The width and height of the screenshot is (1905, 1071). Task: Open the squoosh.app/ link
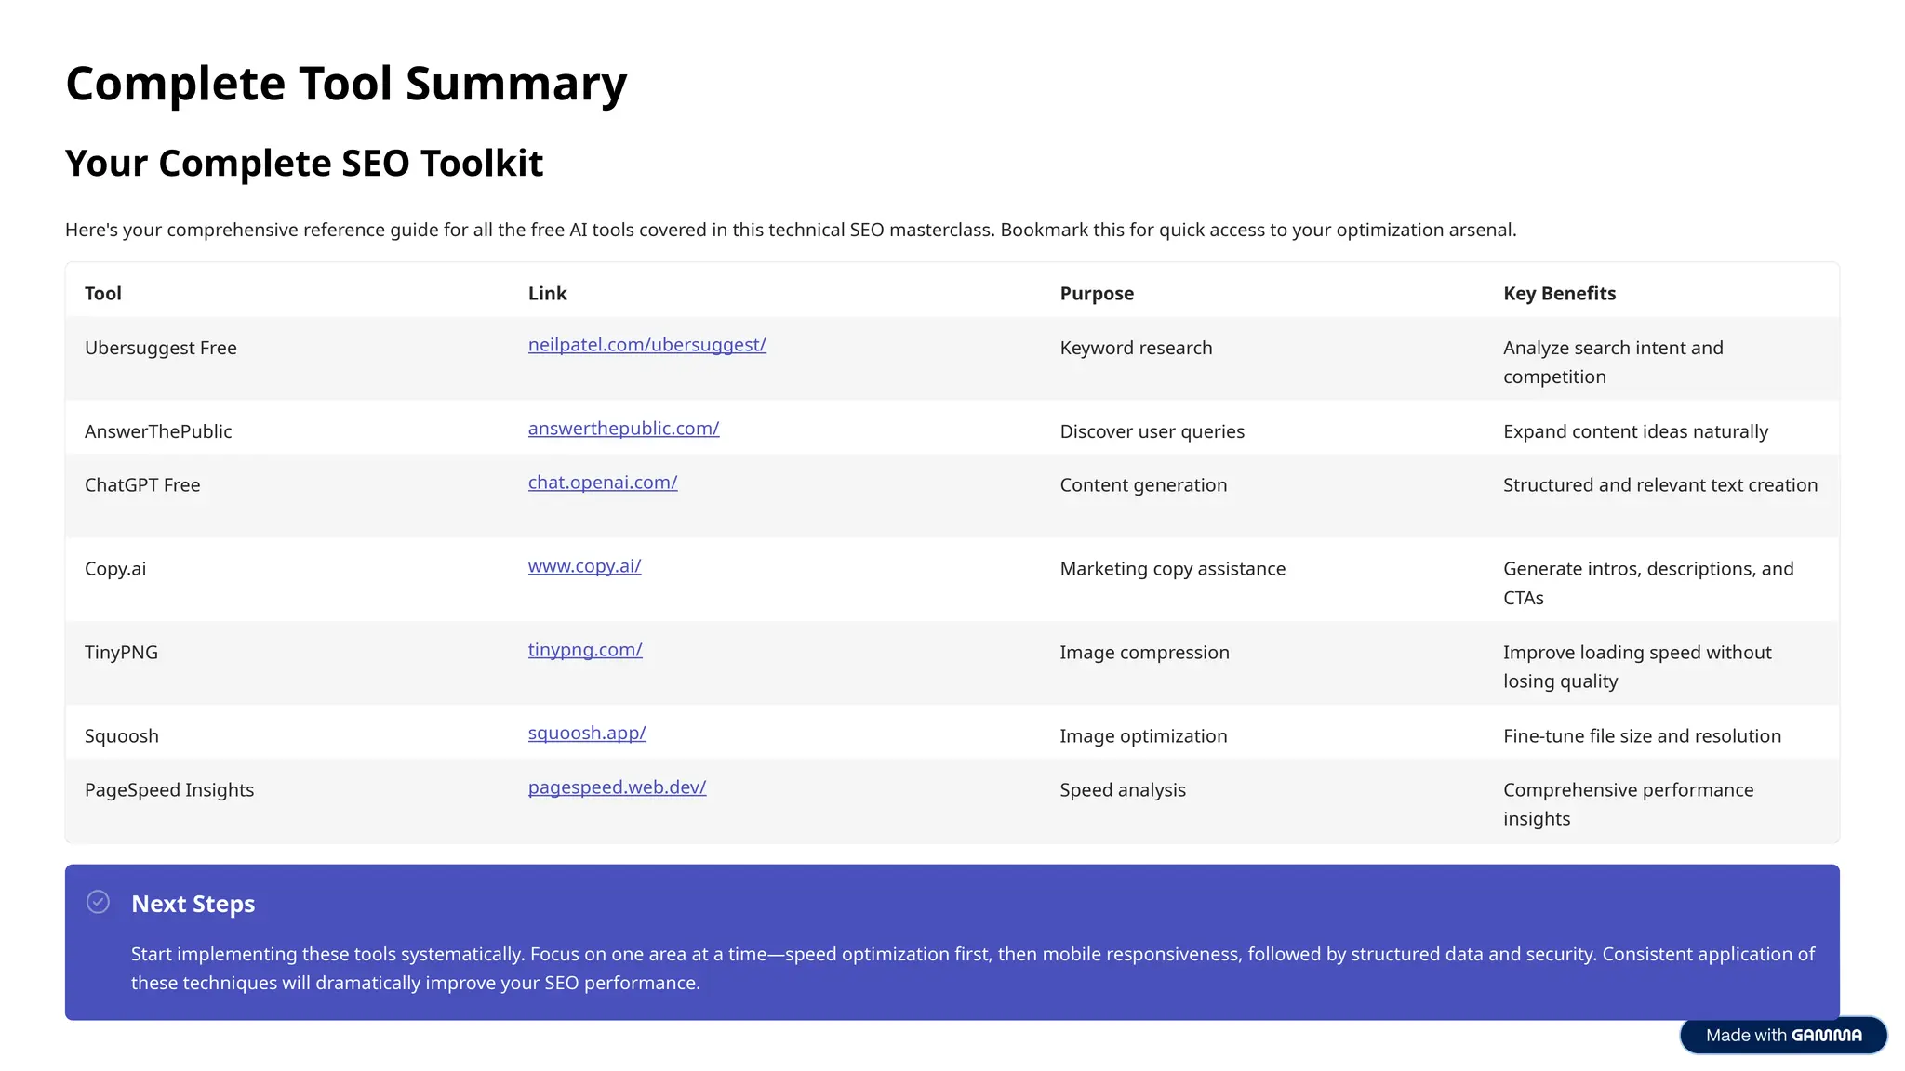tap(587, 734)
